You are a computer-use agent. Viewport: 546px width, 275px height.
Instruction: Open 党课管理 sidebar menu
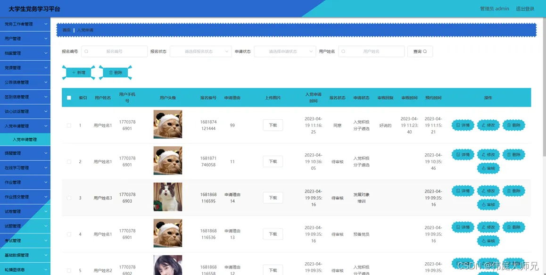(25, 67)
